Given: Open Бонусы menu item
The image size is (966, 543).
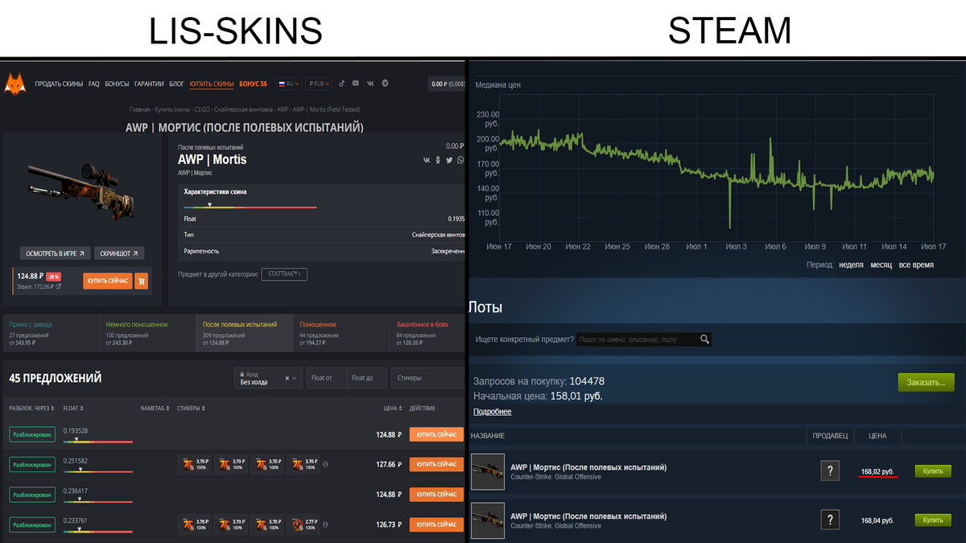Looking at the screenshot, I should point(117,84).
